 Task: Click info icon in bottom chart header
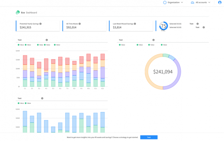point(42,99)
